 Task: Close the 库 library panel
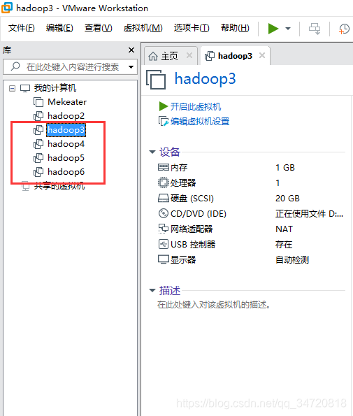click(x=131, y=50)
